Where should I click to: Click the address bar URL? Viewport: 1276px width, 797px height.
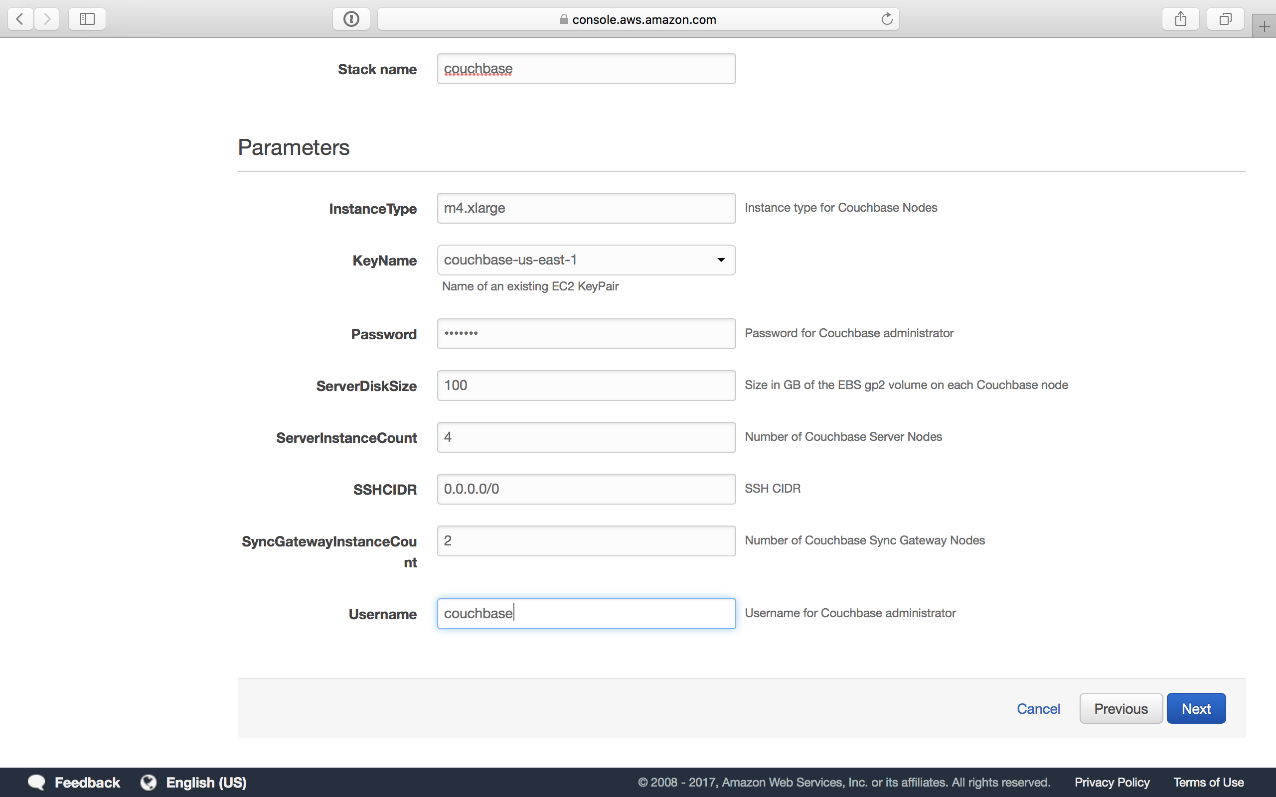tap(644, 19)
